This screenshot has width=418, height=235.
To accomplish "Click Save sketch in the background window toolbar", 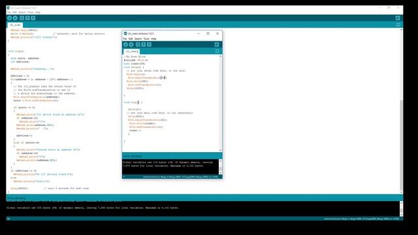I will [33, 18].
